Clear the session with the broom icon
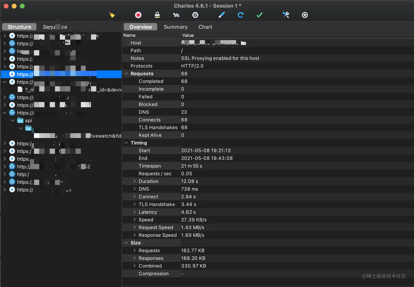Viewport: 414px width, 287px height. pyautogui.click(x=112, y=15)
